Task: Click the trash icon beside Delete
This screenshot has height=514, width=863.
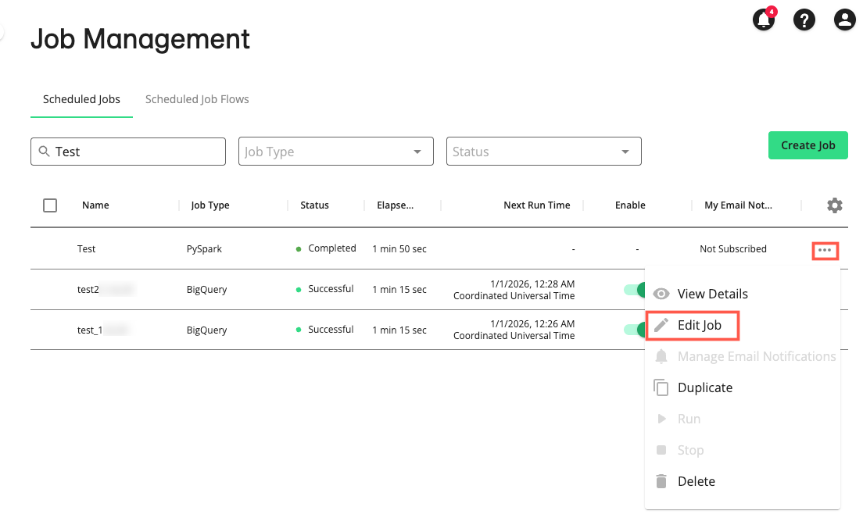Action: 661,481
